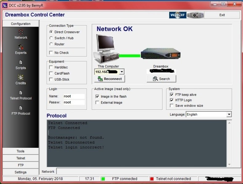
Task: Disable the FTP keep alive option
Action: pyautogui.click(x=172, y=95)
